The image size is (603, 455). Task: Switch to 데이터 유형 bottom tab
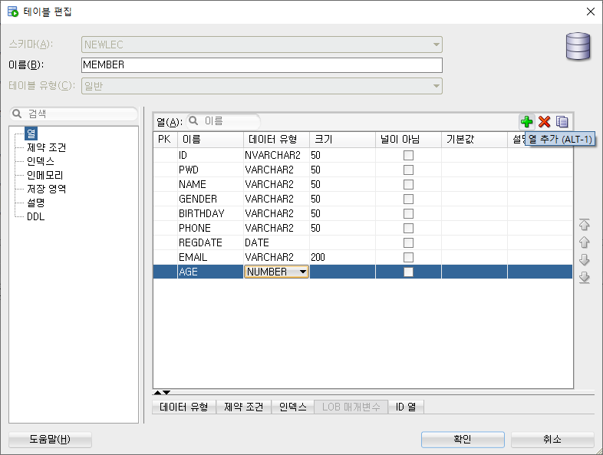184,407
